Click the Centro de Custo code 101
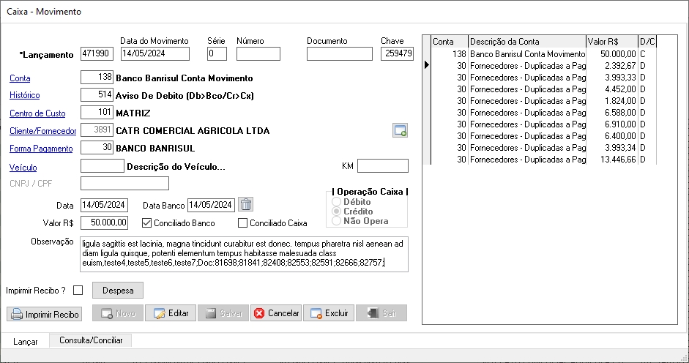This screenshot has height=363, width=689. tap(97, 113)
